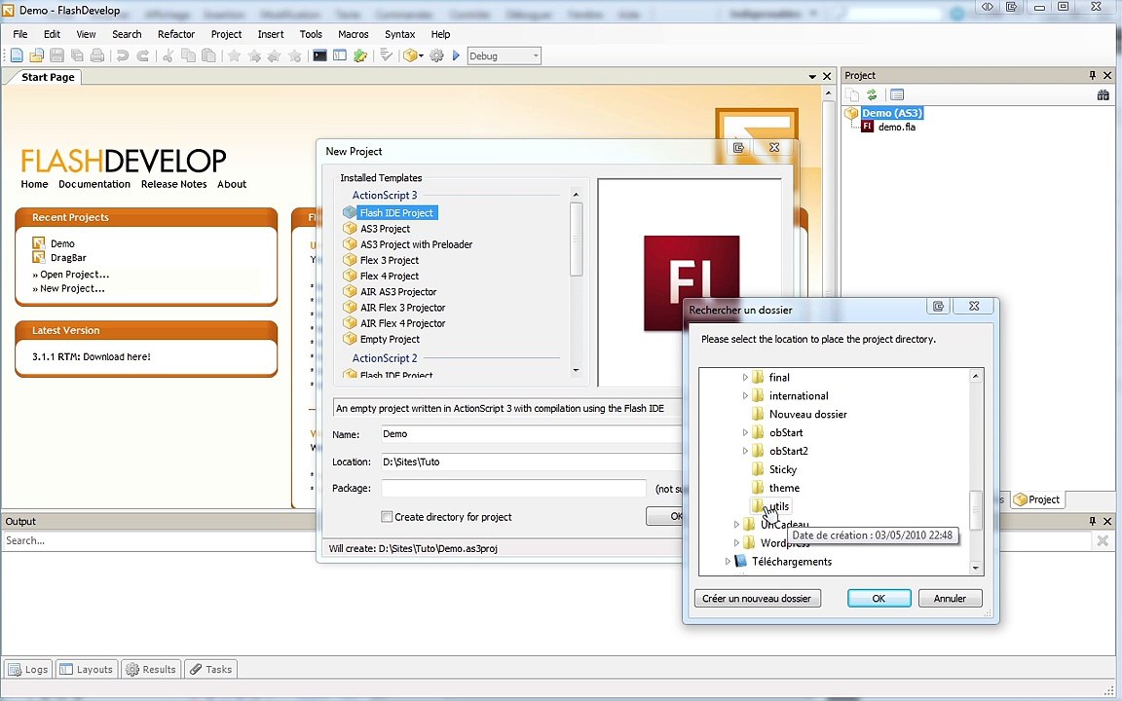This screenshot has height=701, width=1122.
Task: Click the Annuler button
Action: pyautogui.click(x=950, y=598)
